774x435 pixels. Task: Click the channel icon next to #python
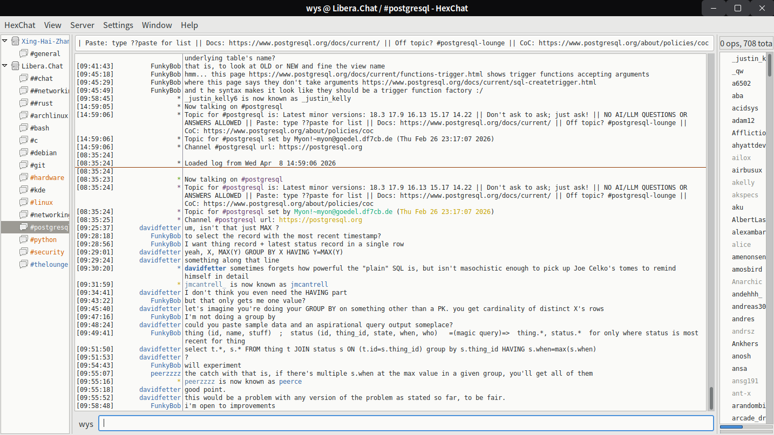tap(23, 239)
